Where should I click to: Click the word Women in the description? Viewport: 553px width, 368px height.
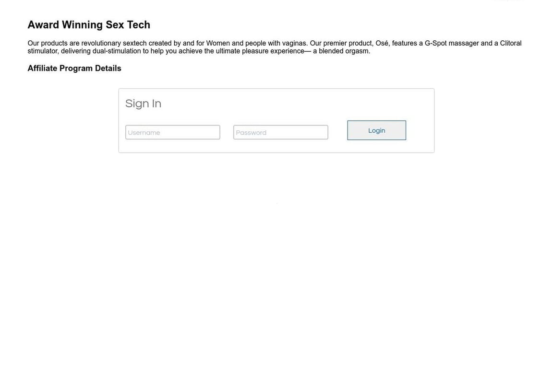pos(218,43)
